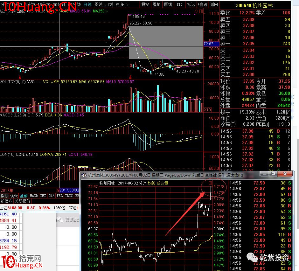The height and width of the screenshot is (271, 299).
Task: Maximize the intraday popup window
Action: [x=273, y=174]
